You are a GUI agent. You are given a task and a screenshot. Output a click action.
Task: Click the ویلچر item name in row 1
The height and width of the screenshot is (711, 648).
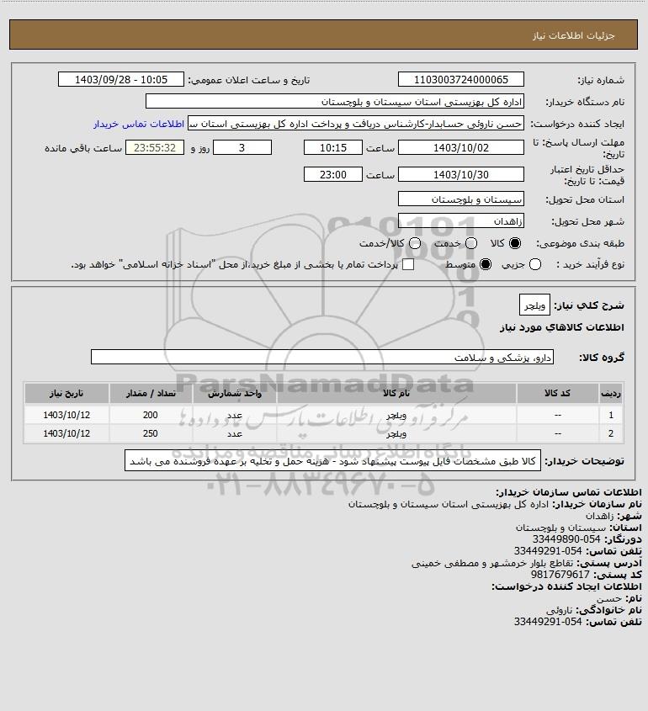click(396, 415)
